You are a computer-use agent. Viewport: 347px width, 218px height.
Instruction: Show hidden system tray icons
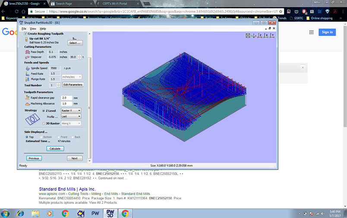click(299, 214)
